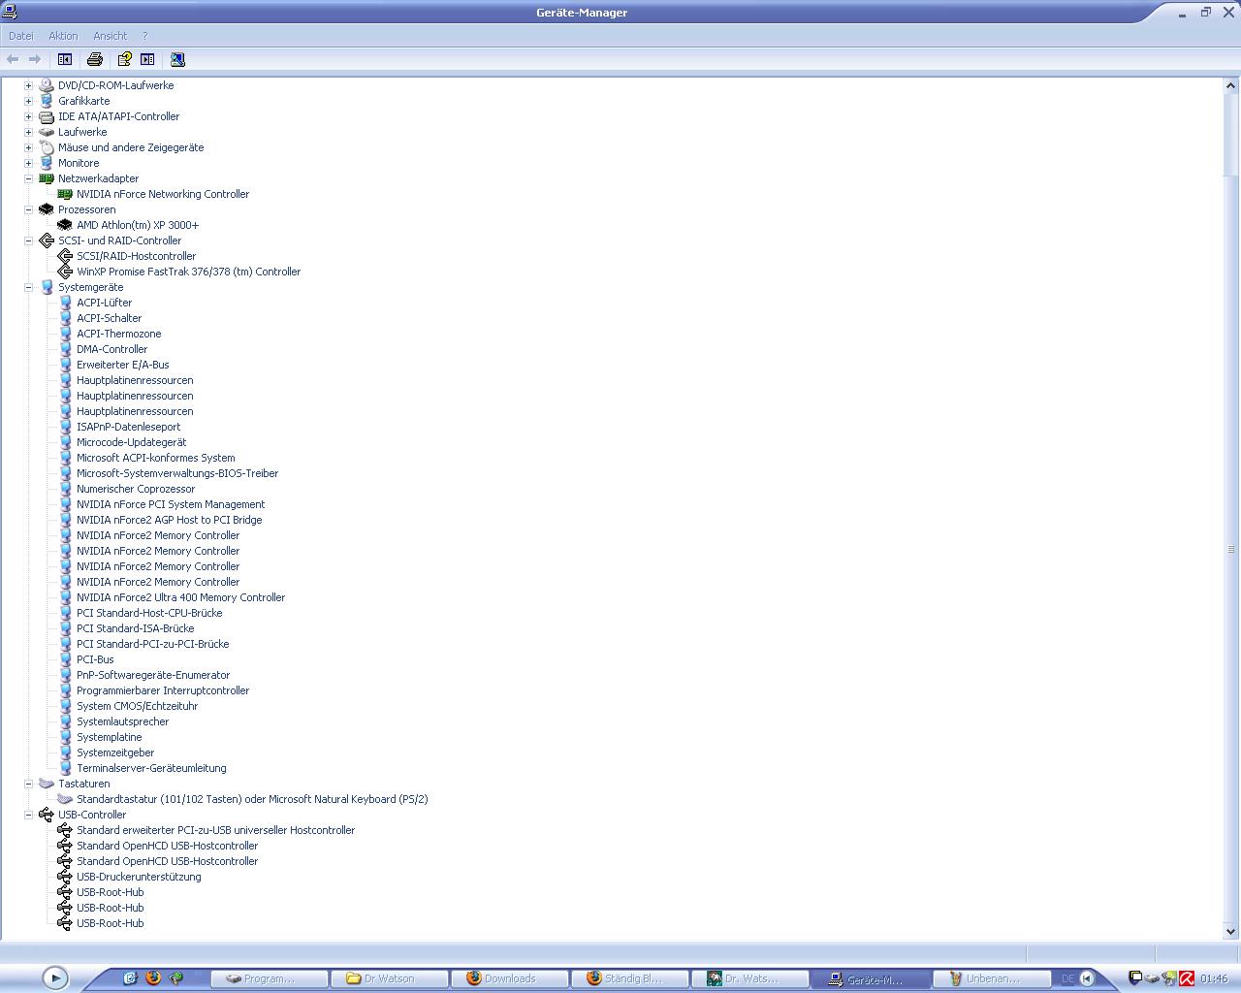Expand the Monitore node

click(x=28, y=163)
